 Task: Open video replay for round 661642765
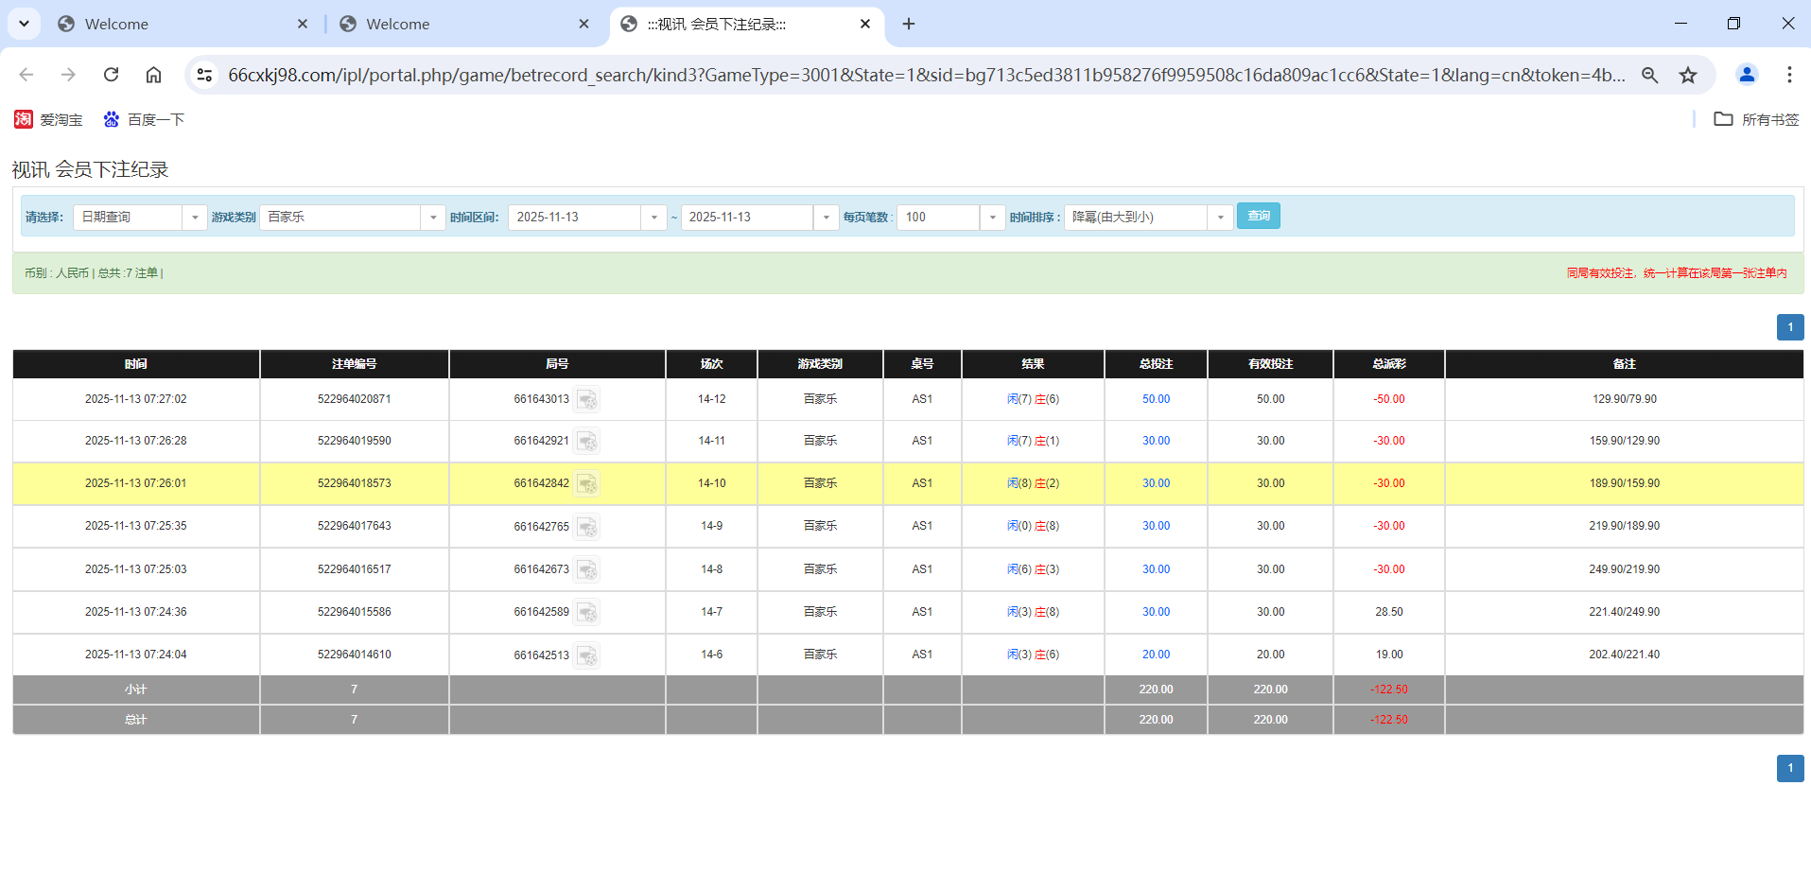point(588,527)
